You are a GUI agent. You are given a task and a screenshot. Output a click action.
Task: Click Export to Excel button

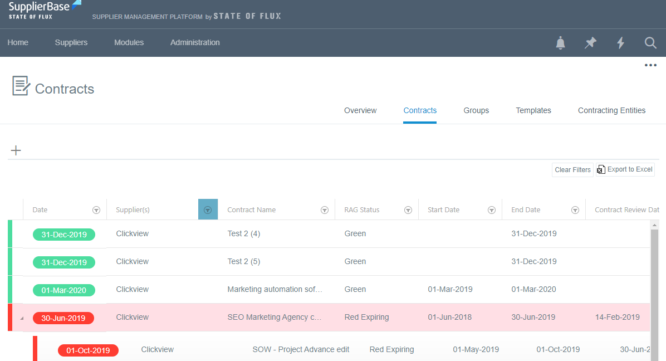pos(625,169)
